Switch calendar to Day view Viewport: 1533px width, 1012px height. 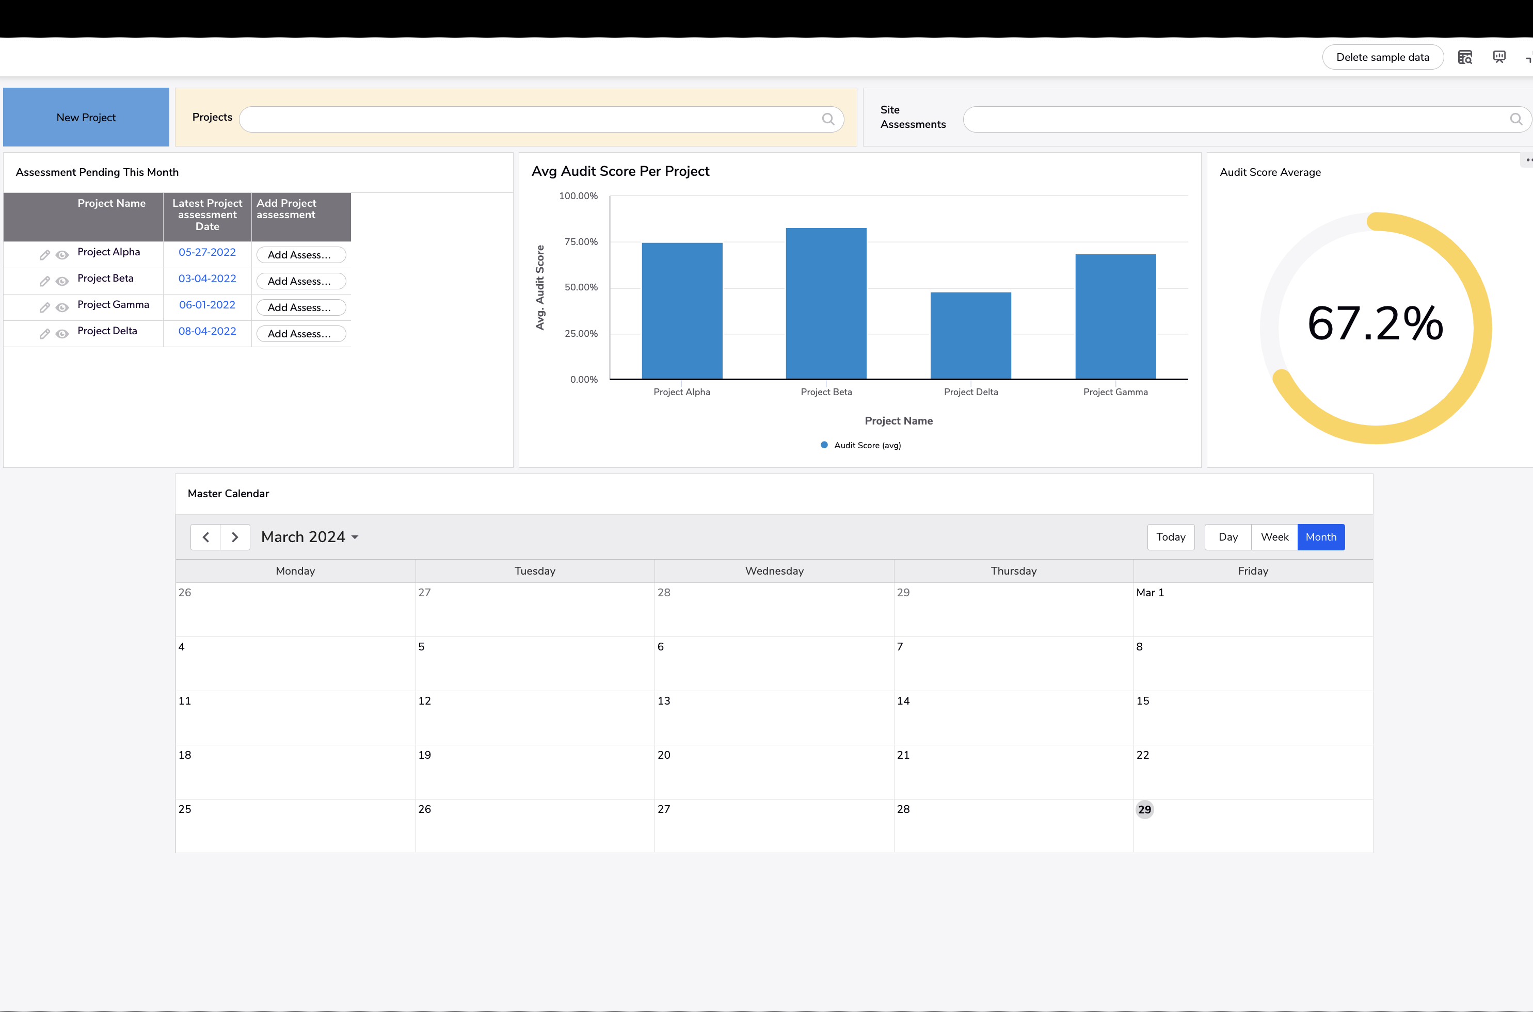(x=1227, y=536)
